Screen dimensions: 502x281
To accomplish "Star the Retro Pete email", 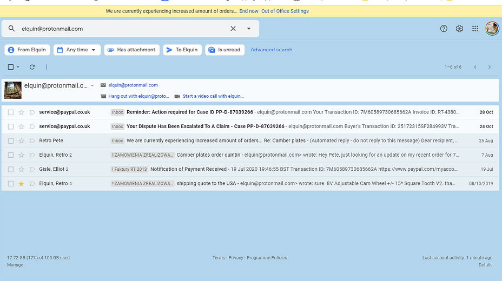I will pyautogui.click(x=21, y=140).
